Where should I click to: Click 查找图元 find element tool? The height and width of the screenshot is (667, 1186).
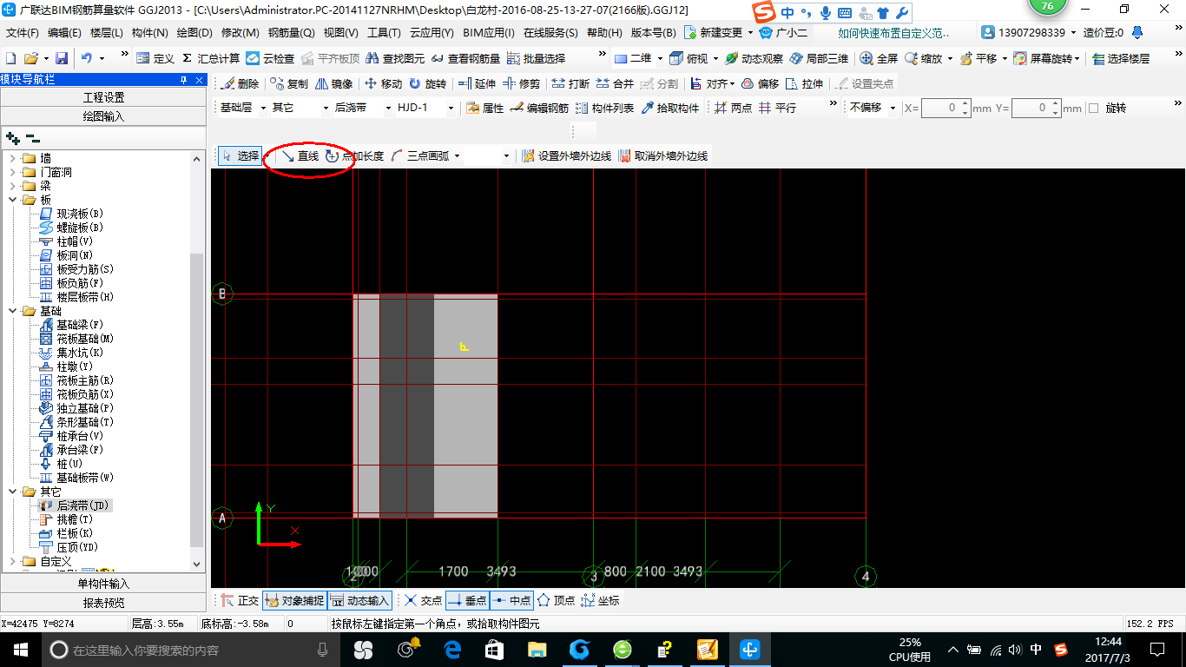coord(395,58)
